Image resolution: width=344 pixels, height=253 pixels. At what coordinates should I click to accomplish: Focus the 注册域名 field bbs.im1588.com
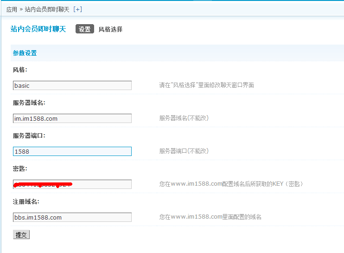[x=72, y=217]
